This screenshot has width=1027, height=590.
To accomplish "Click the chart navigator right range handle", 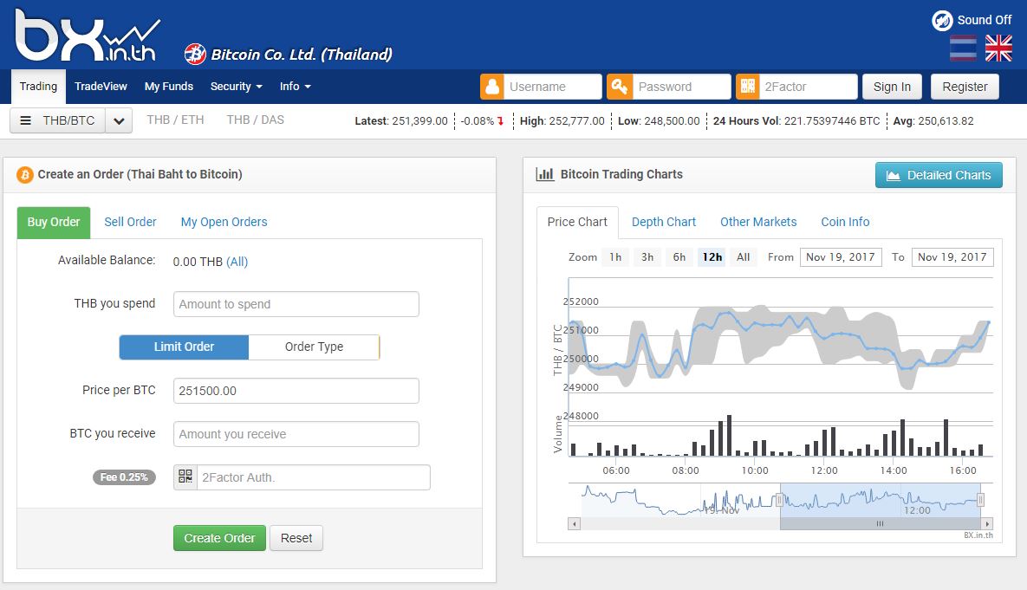I will [x=980, y=500].
